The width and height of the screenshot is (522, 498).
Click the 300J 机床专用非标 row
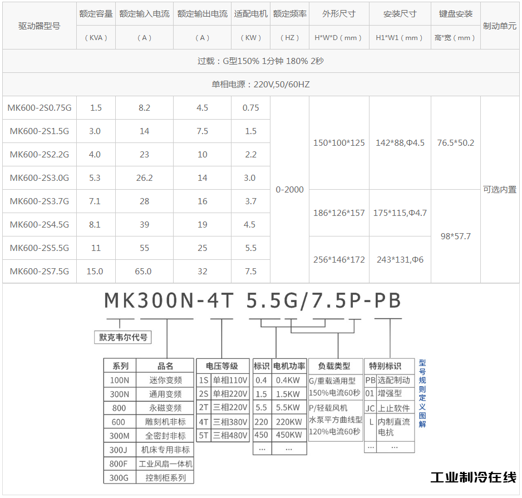(149, 450)
